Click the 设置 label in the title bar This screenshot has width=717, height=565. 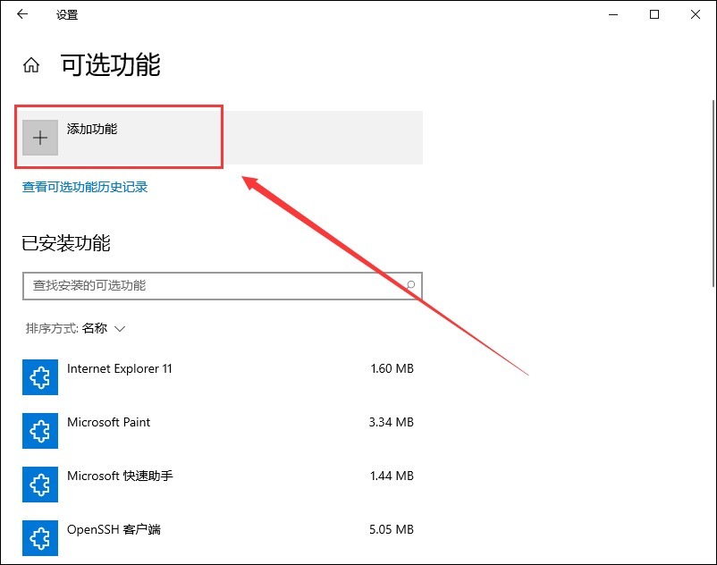66,14
